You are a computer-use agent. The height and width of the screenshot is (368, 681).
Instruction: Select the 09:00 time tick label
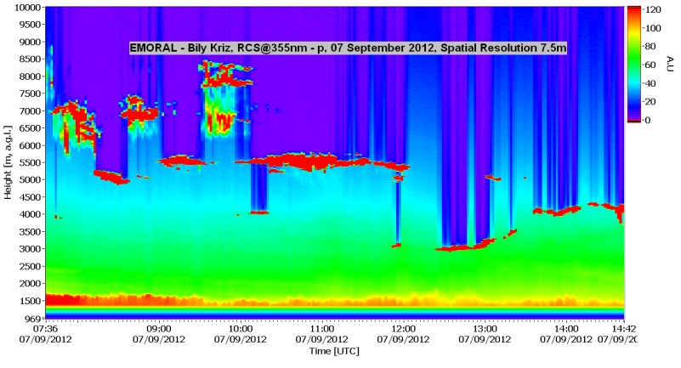[x=158, y=328]
